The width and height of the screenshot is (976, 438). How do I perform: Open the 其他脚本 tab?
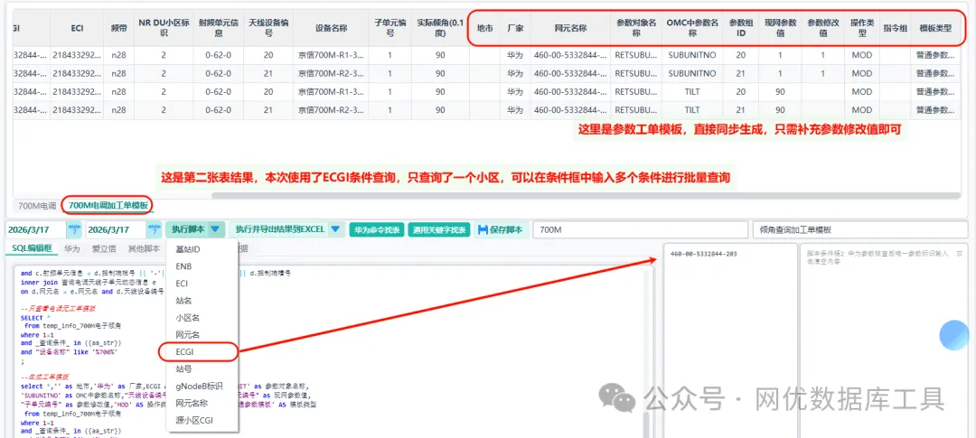[x=144, y=248]
